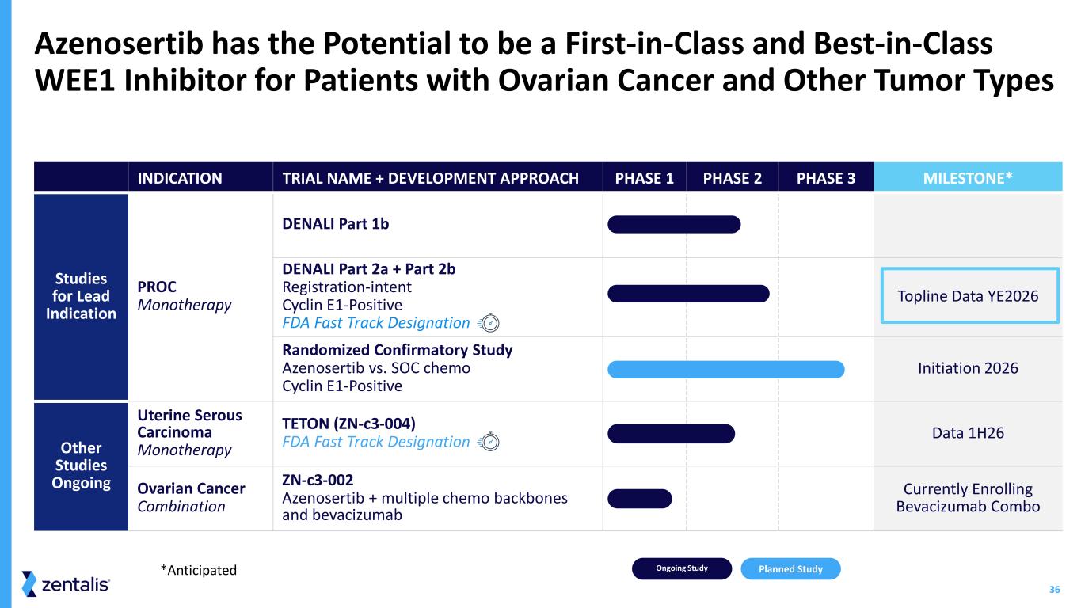Select the PHASE 2 column header
Image resolution: width=1081 pixels, height=608 pixels.
click(x=732, y=177)
